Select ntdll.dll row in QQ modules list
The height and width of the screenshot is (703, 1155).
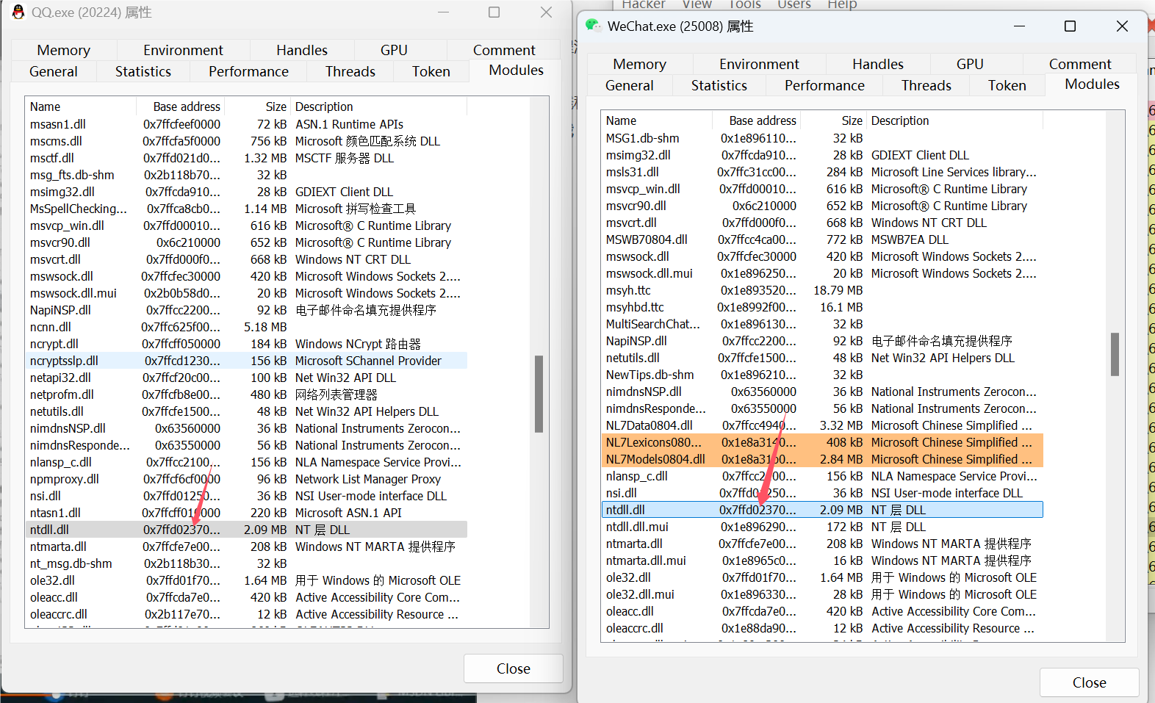pyautogui.click(x=246, y=530)
